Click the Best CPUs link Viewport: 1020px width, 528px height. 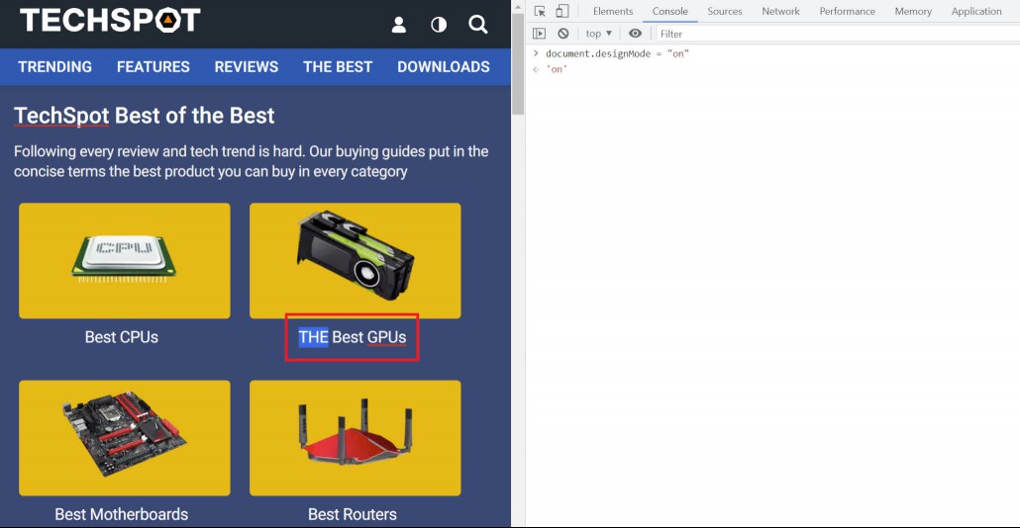point(122,337)
